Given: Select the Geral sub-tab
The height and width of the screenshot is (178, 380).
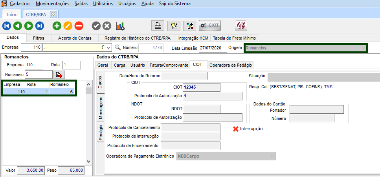Looking at the screenshot, I should 103,65.
